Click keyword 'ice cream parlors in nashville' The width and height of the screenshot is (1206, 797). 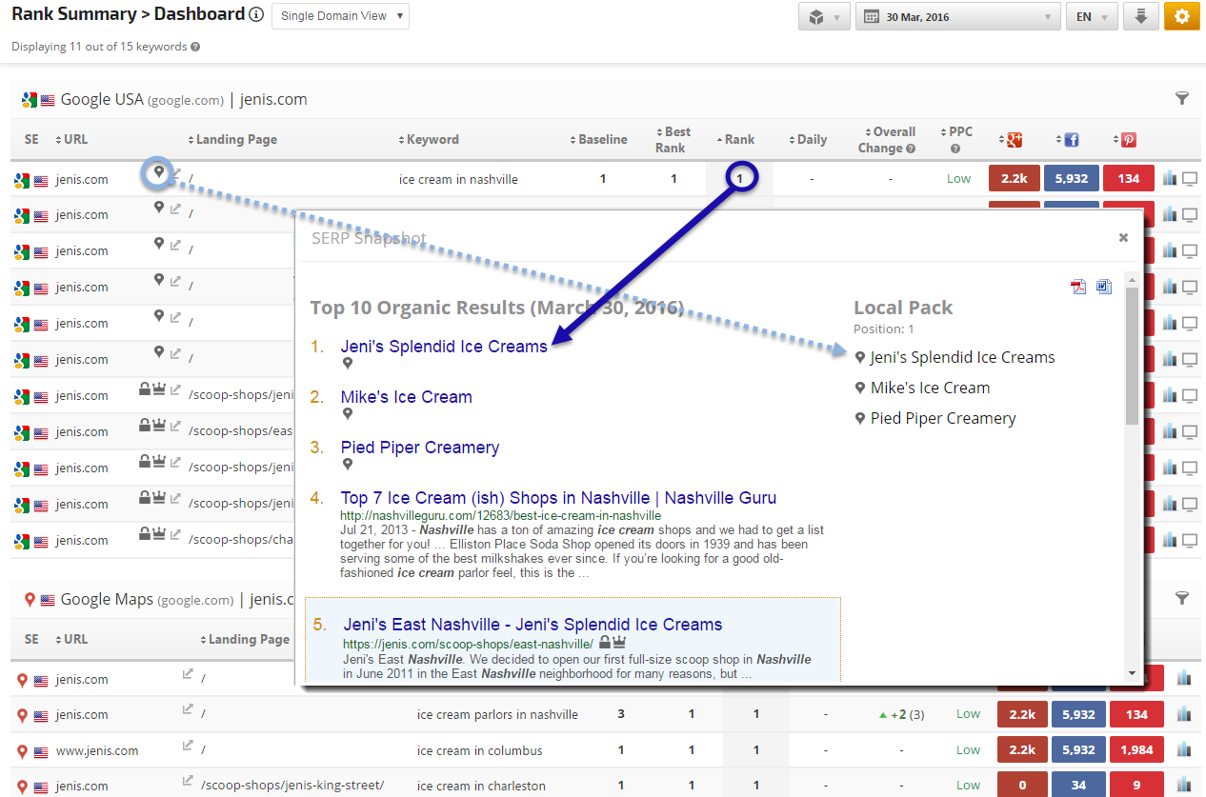[497, 714]
